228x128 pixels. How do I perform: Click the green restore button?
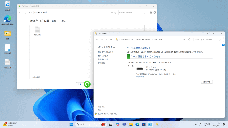coord(87,84)
